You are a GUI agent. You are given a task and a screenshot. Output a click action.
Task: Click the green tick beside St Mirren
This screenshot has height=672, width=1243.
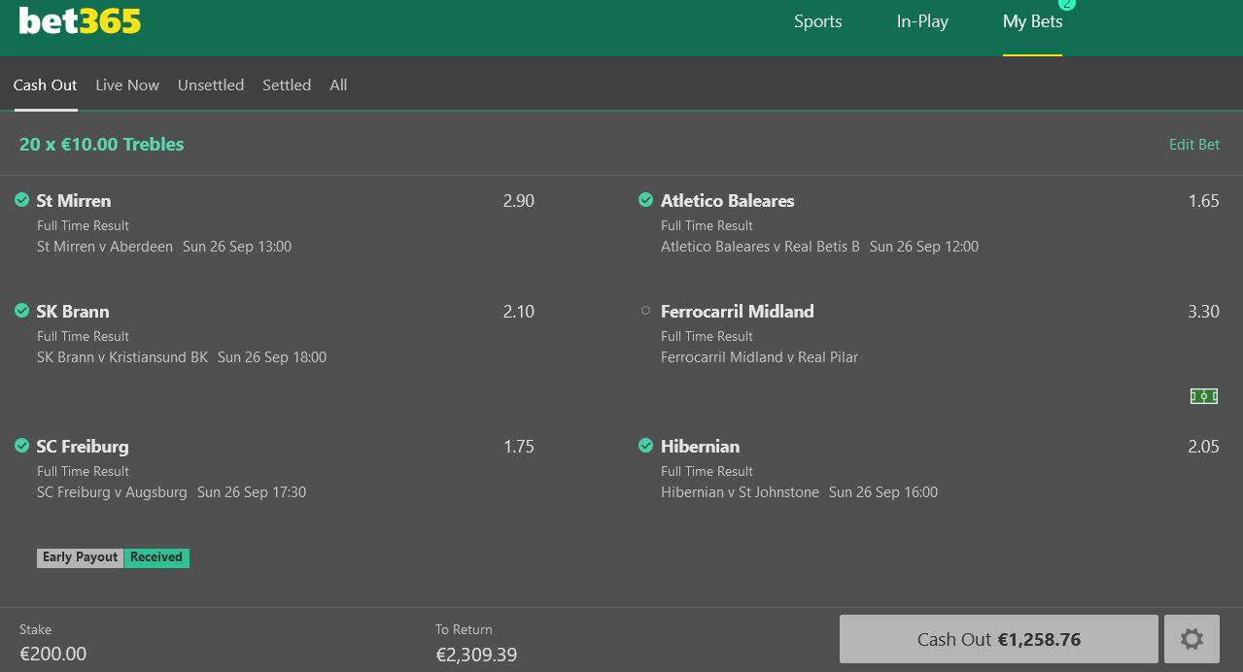(x=21, y=200)
